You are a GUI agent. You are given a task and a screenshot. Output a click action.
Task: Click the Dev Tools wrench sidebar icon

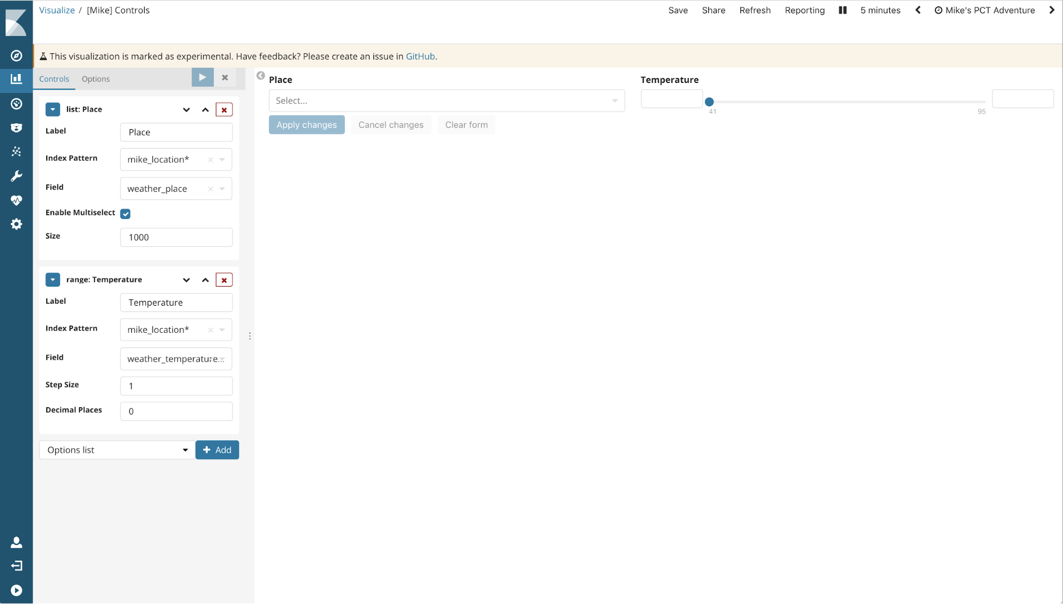(16, 176)
